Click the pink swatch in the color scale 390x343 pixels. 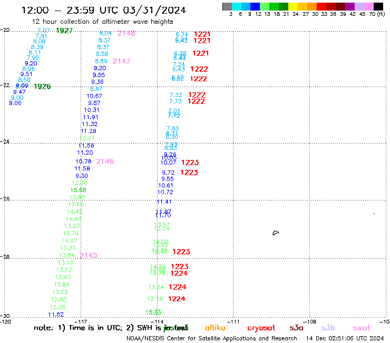(369, 6)
